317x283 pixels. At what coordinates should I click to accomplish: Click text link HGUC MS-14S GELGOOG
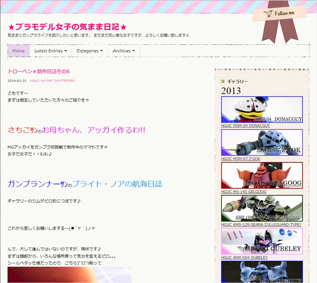click(x=243, y=191)
